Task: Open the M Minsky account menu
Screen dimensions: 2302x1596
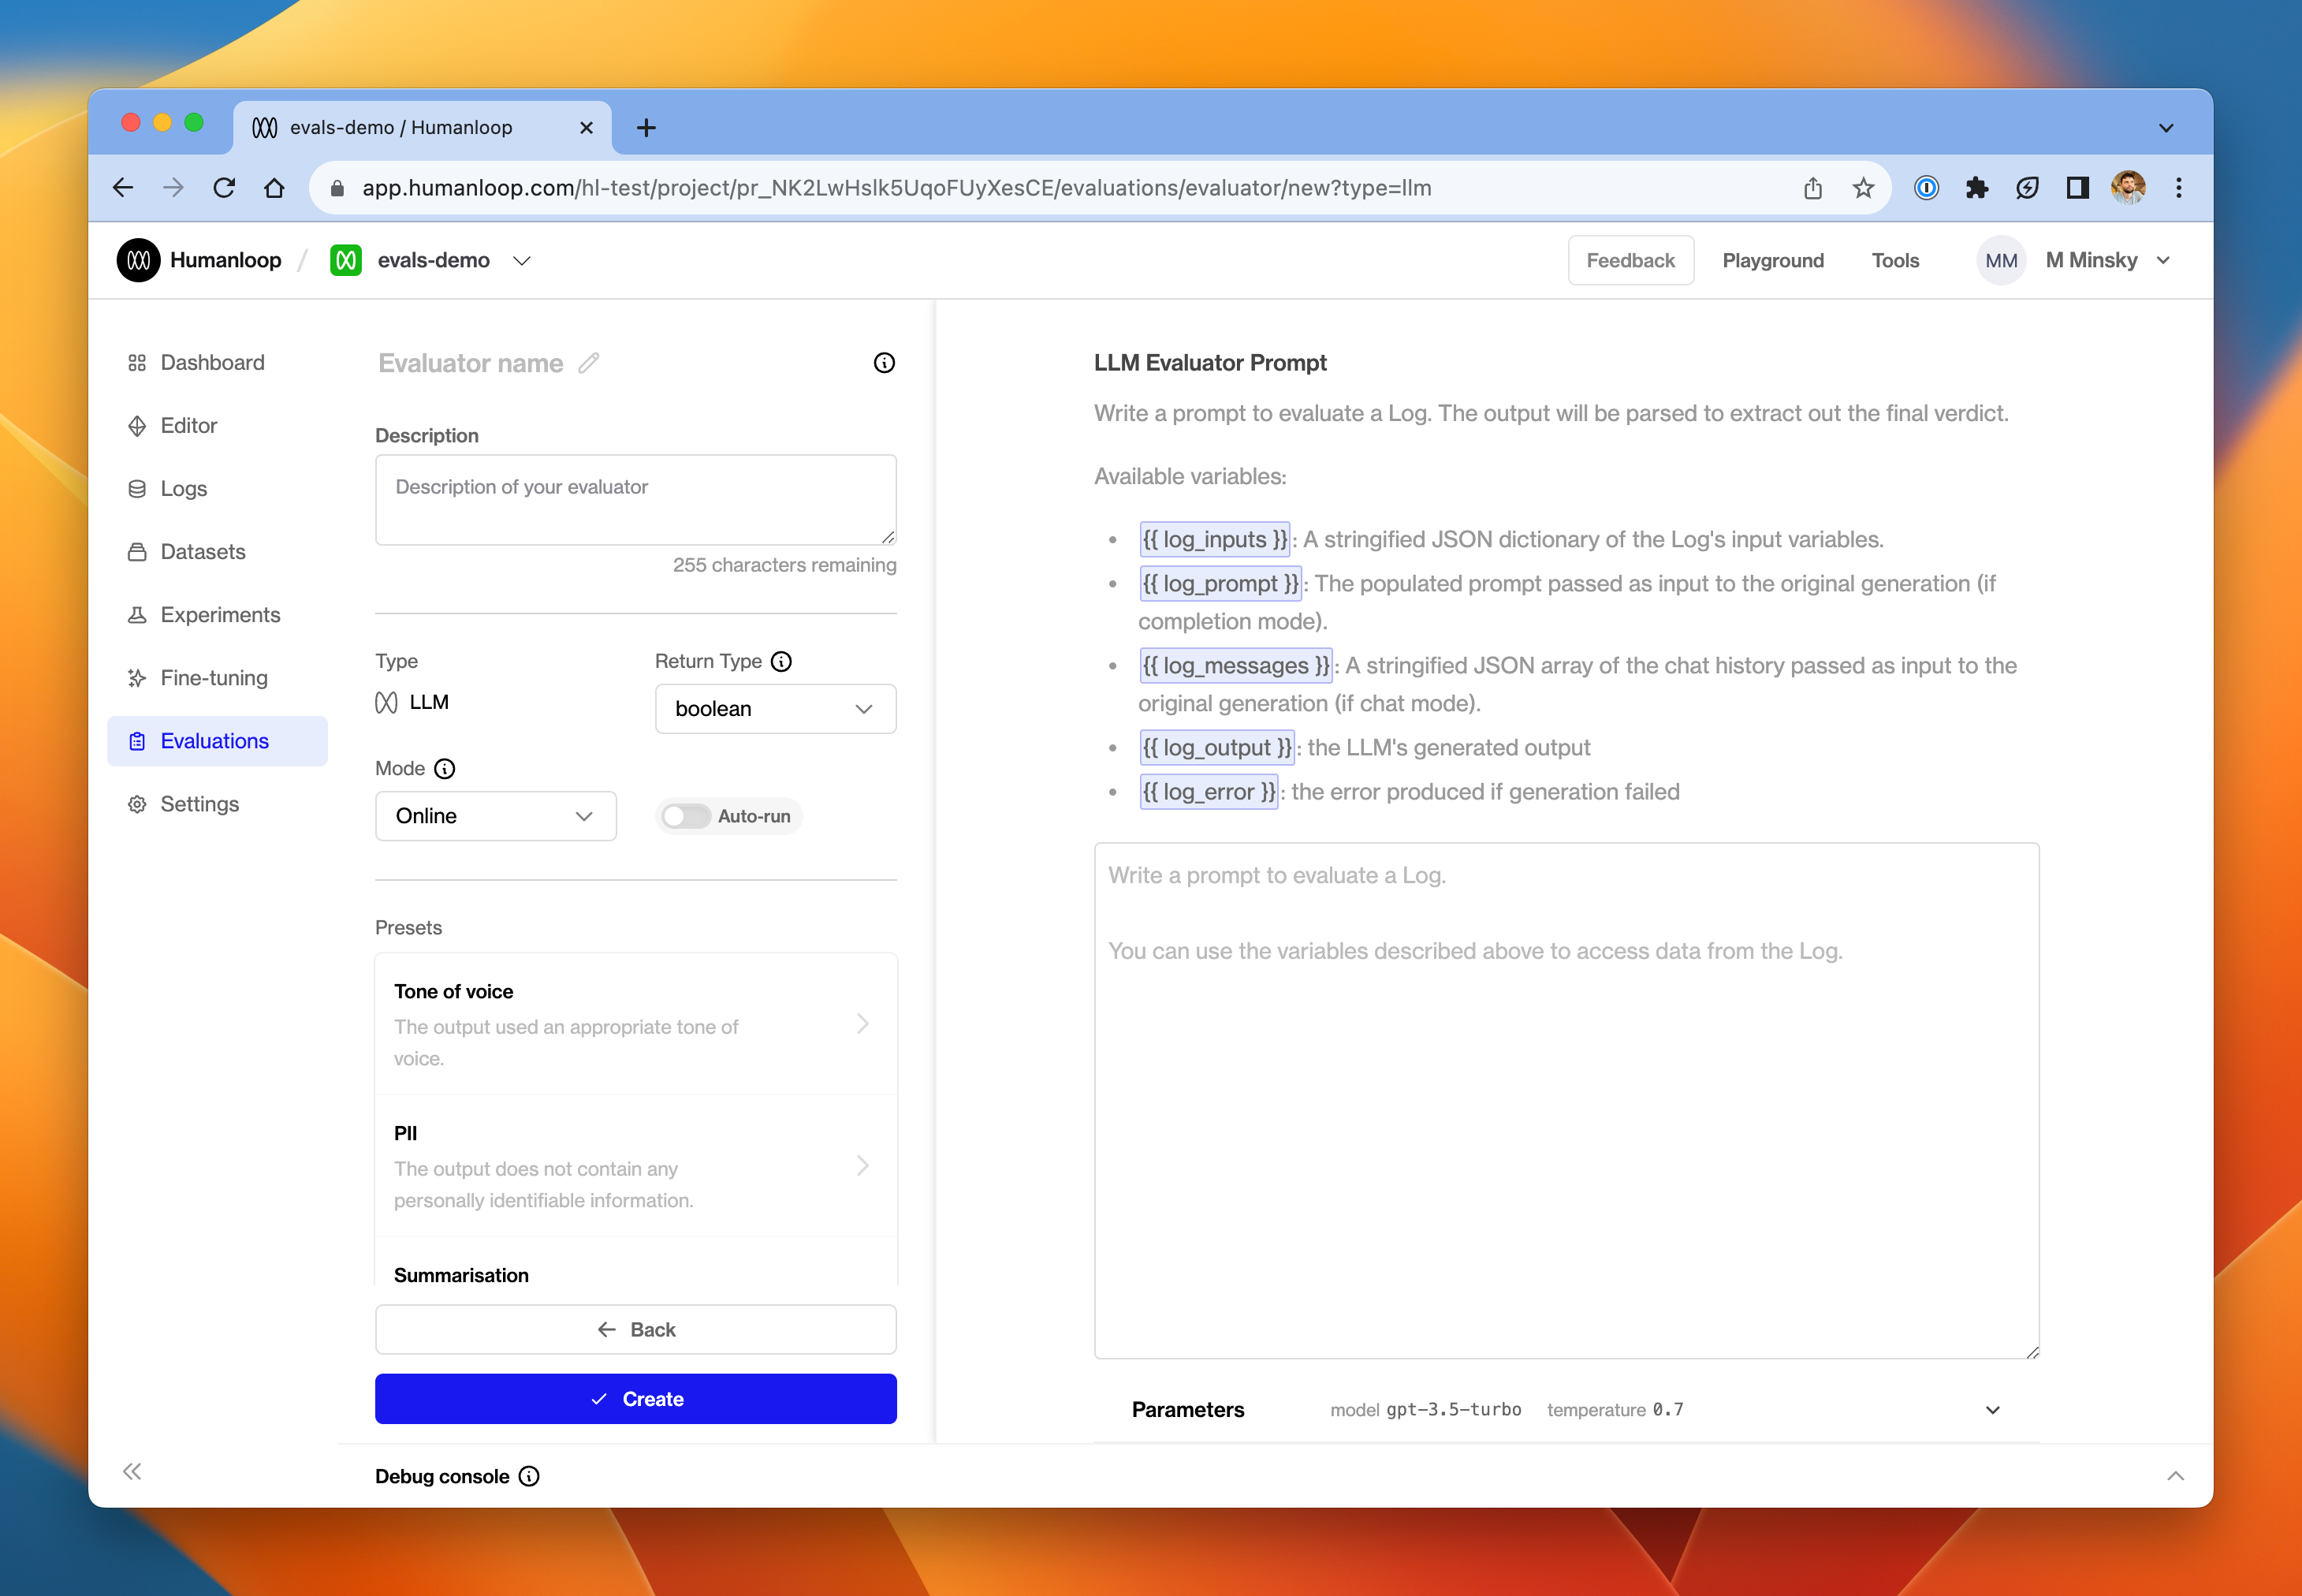Action: click(x=2109, y=260)
